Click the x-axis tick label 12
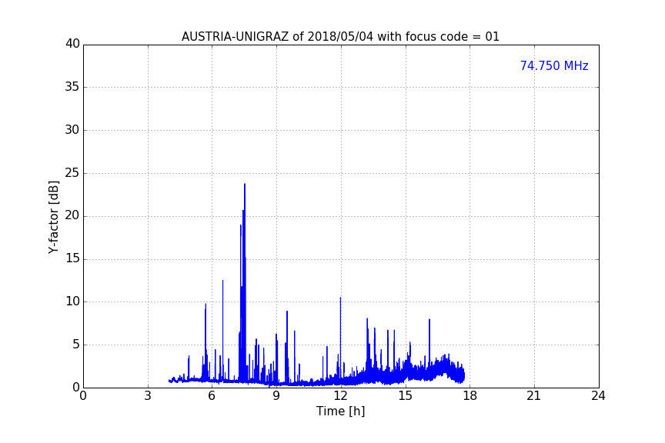This screenshot has width=665, height=443. click(x=340, y=396)
